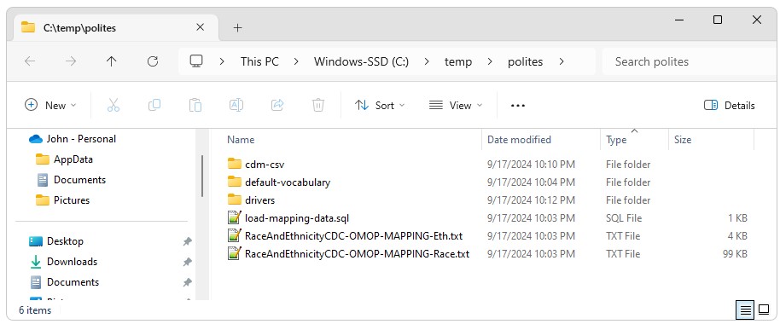The width and height of the screenshot is (780, 324).
Task: Focus the Search polites field
Action: coord(689,61)
